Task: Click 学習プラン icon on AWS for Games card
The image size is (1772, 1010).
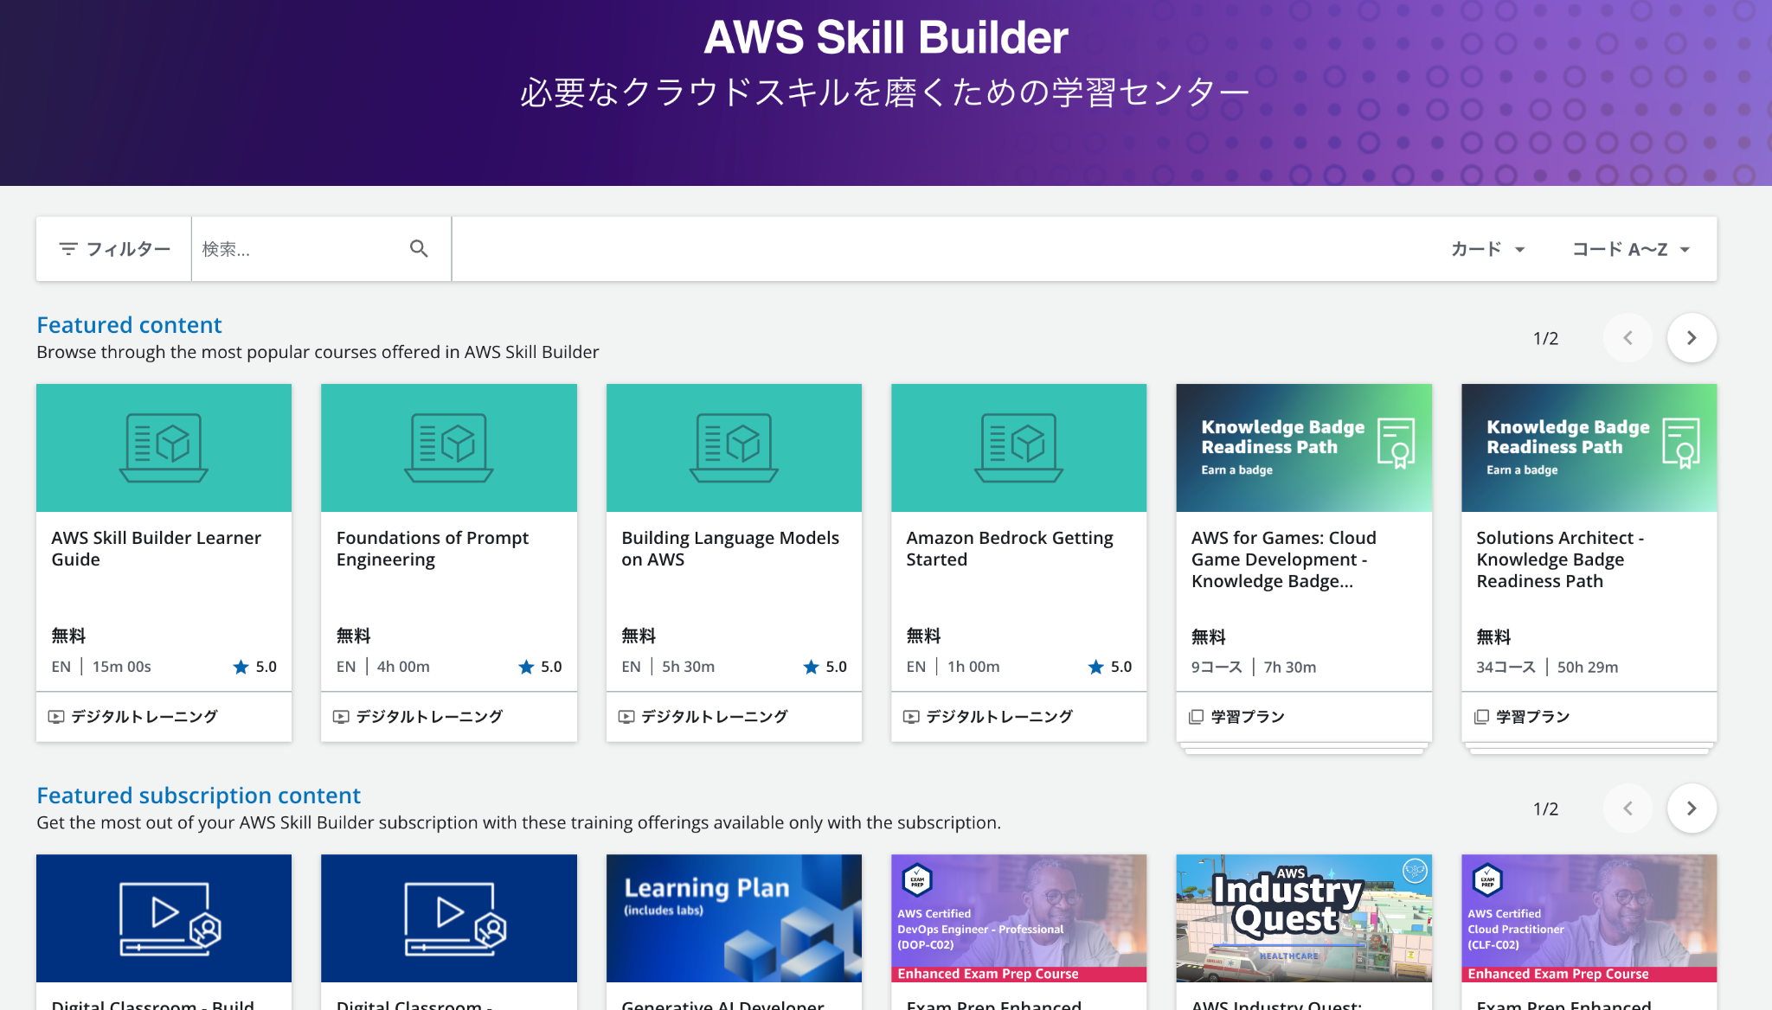Action: (1196, 717)
